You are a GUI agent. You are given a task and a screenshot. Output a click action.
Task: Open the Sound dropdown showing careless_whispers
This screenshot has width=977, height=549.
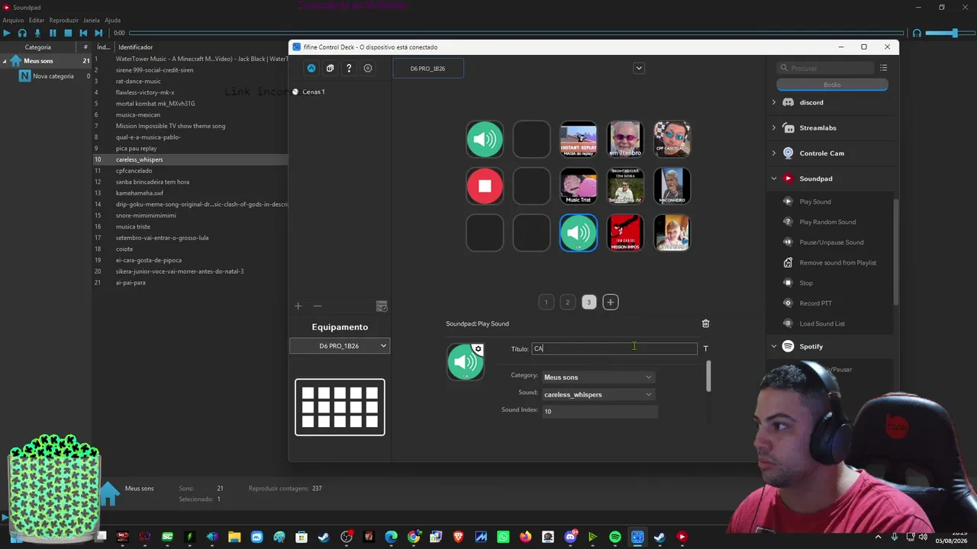(x=598, y=394)
